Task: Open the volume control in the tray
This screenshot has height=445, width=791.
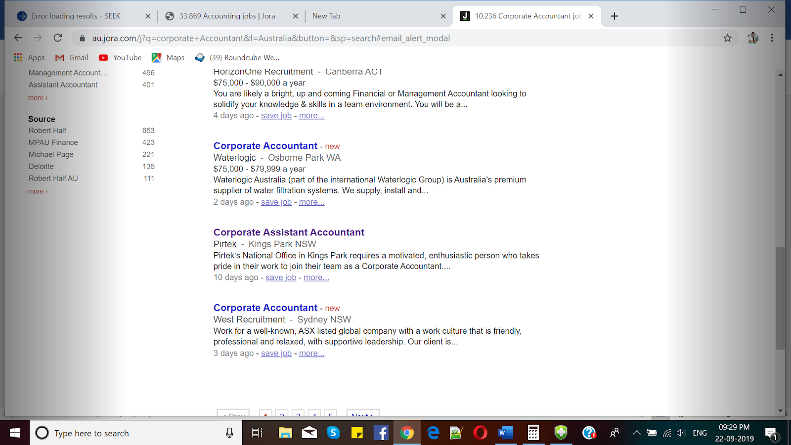Action: [681, 433]
